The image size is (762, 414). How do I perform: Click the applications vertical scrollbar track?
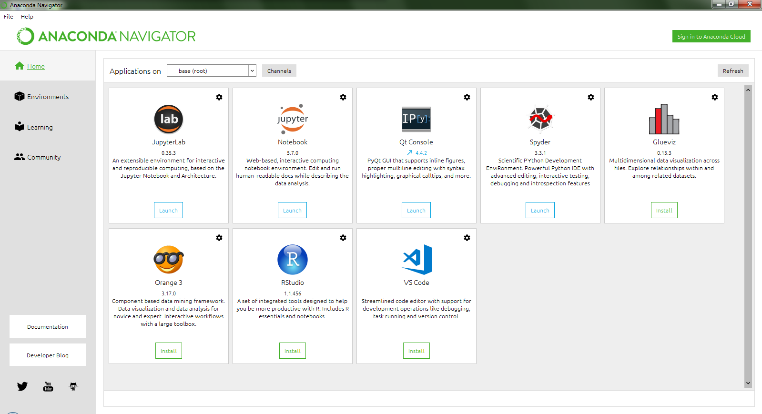click(748, 236)
